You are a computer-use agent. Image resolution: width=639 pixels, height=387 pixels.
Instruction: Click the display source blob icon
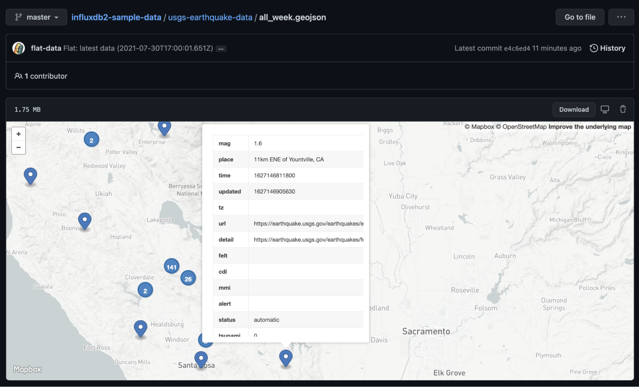[605, 109]
